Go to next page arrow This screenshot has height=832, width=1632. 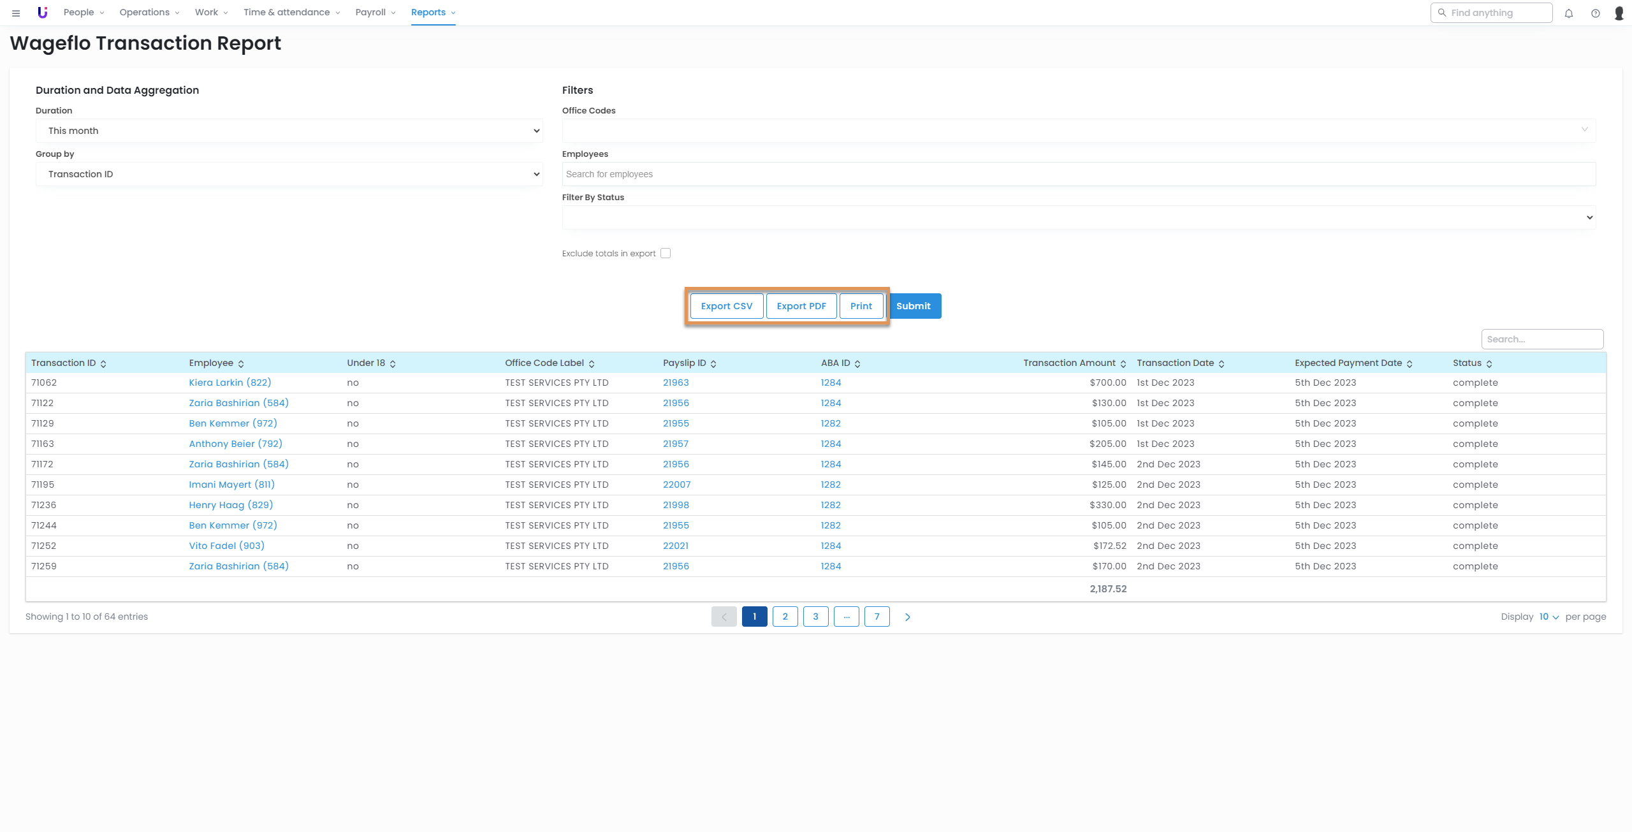point(907,617)
